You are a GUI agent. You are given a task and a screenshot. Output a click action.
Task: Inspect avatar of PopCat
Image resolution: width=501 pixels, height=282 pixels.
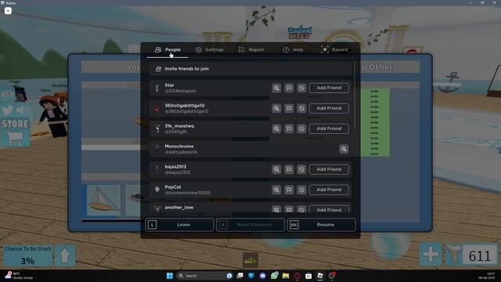point(276,190)
